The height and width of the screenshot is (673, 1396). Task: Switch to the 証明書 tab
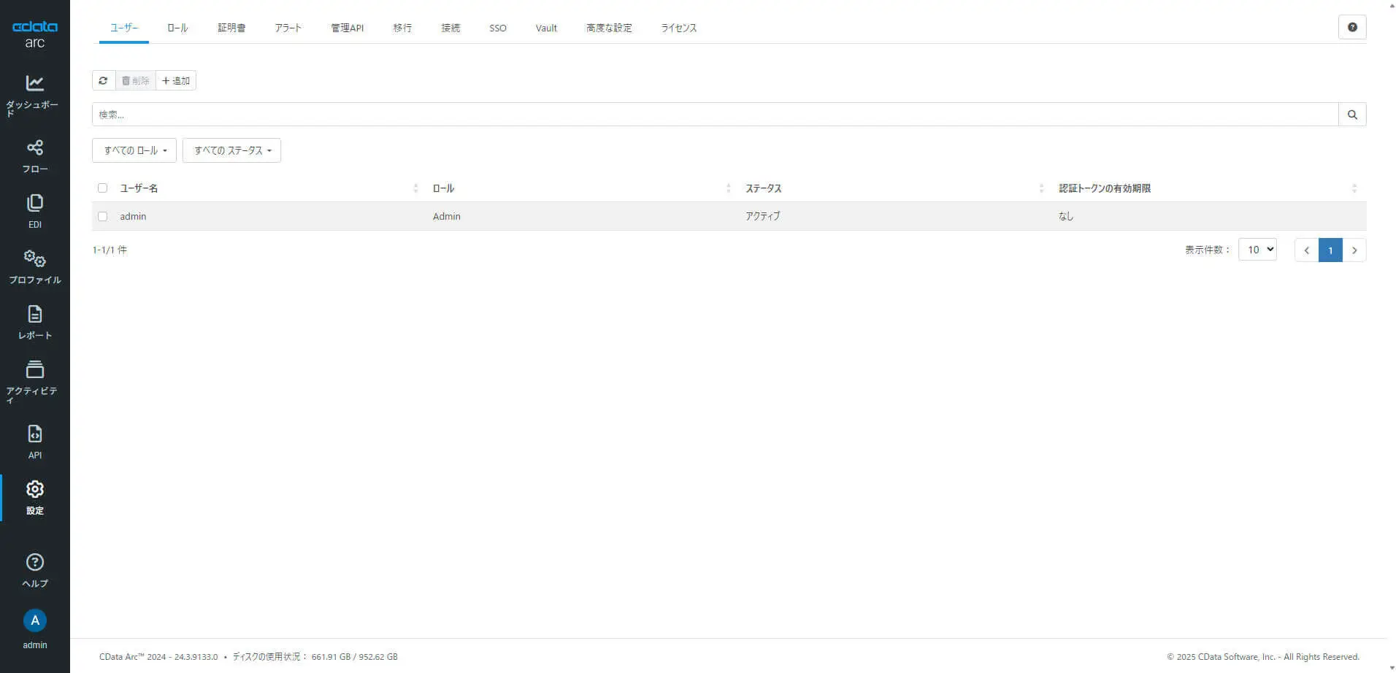231,28
